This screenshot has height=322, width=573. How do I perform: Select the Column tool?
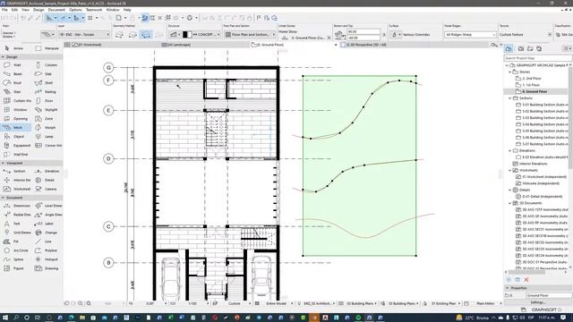click(x=47, y=65)
